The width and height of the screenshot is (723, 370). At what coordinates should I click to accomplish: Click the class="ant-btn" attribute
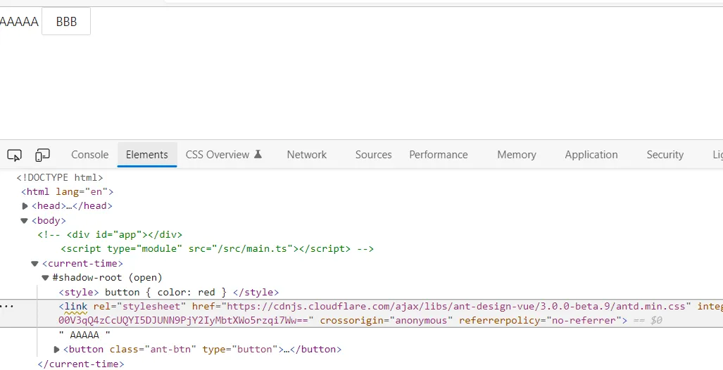(153, 350)
